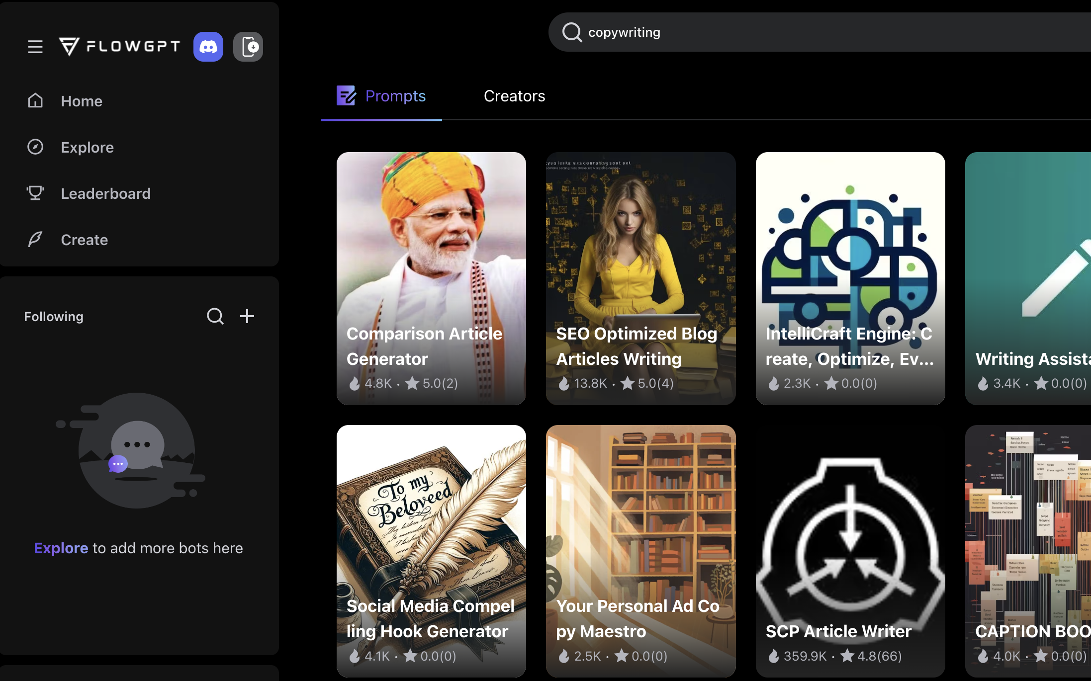
Task: Click the FlowGPT logo
Action: [x=119, y=47]
